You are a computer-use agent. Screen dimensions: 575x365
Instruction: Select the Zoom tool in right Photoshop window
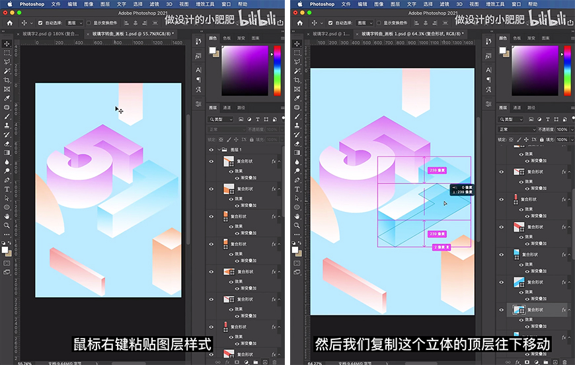click(297, 225)
